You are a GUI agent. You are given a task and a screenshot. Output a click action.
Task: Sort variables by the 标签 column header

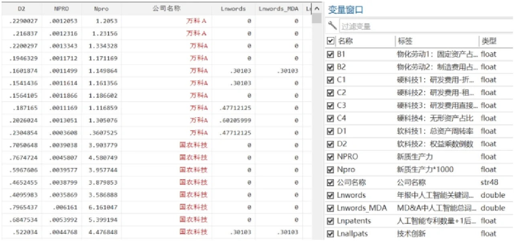coord(405,41)
